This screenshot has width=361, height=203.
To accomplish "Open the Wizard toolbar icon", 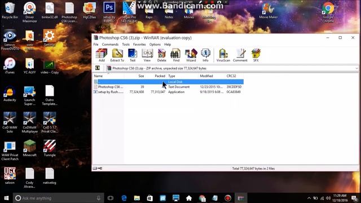I will click(191, 55).
